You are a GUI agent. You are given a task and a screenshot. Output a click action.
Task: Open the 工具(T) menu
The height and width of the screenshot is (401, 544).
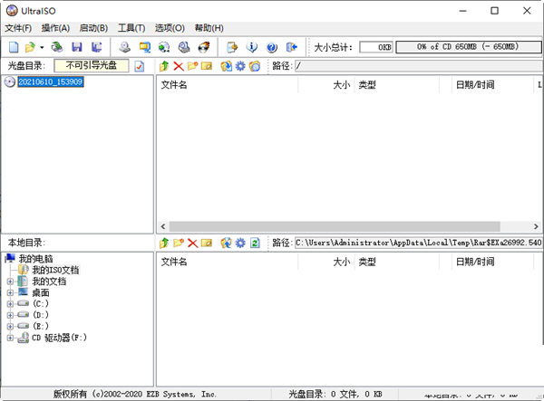[131, 28]
